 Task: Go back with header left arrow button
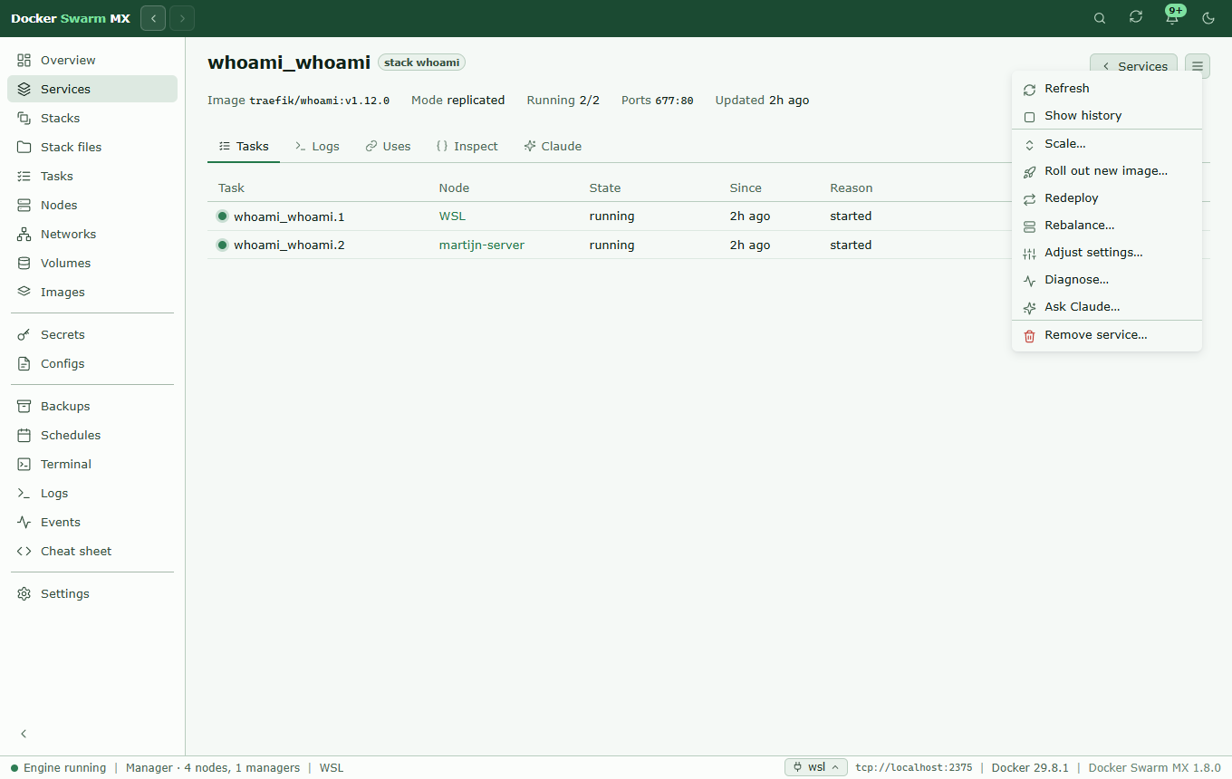coord(153,18)
